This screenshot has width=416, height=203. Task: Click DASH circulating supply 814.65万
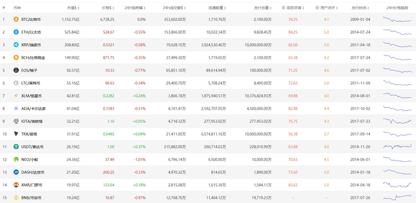(218, 172)
